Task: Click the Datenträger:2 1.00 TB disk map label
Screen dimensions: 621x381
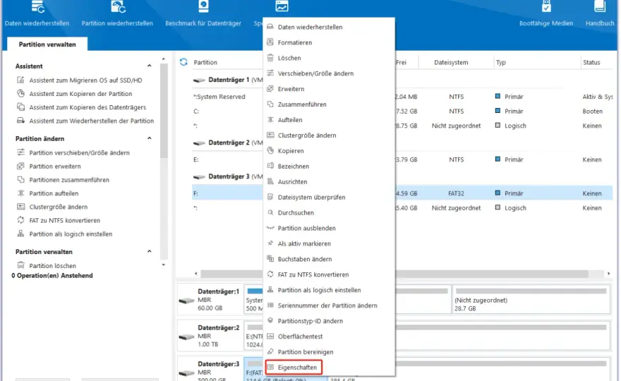Action: (210, 336)
